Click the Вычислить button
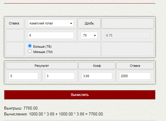166x121 pixels. tap(80, 95)
